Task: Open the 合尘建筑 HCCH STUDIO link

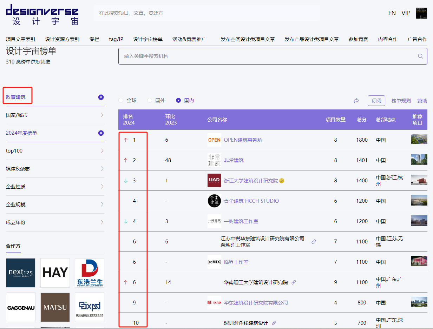Action: point(251,201)
